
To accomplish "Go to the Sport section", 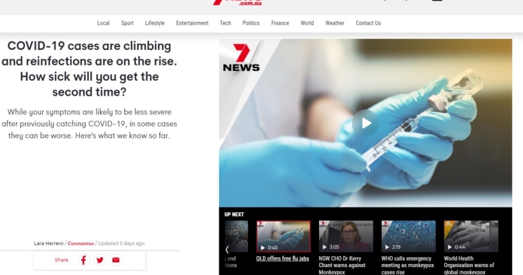I will click(x=127, y=23).
